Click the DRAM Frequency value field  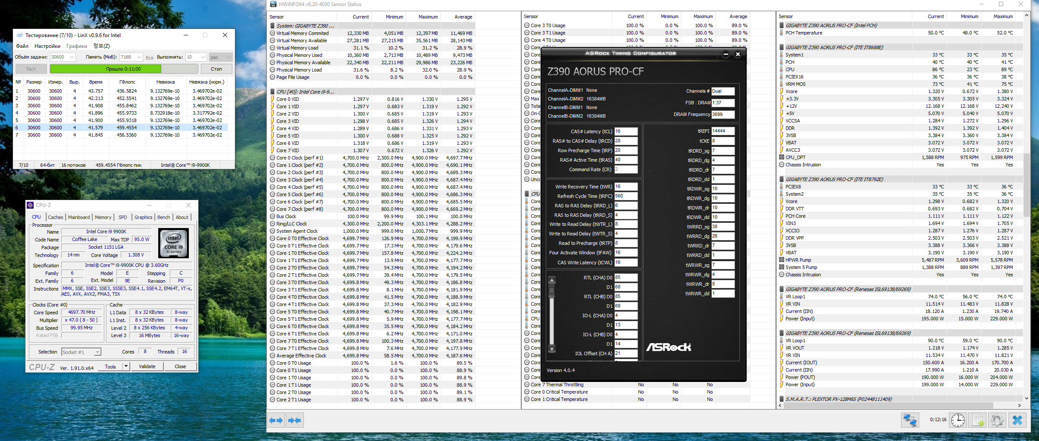[x=723, y=114]
